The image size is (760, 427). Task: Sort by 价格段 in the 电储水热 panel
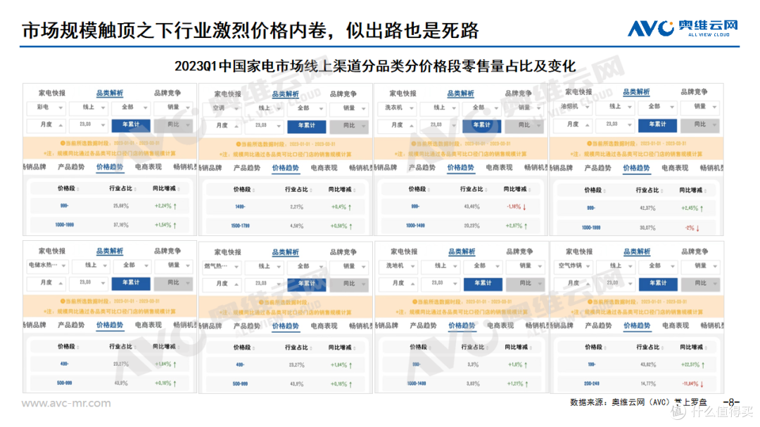(x=68, y=347)
